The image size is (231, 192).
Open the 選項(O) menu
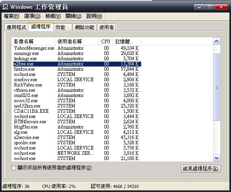click(32, 16)
